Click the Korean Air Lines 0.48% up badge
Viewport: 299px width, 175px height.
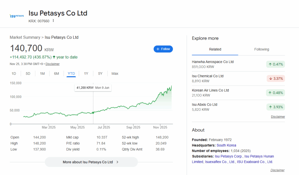click(275, 93)
